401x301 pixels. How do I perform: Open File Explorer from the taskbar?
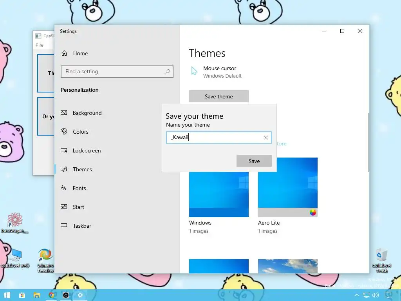[37, 295]
